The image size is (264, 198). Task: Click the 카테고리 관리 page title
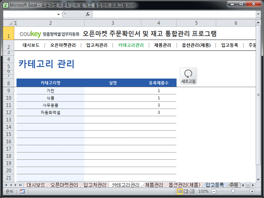[46, 64]
